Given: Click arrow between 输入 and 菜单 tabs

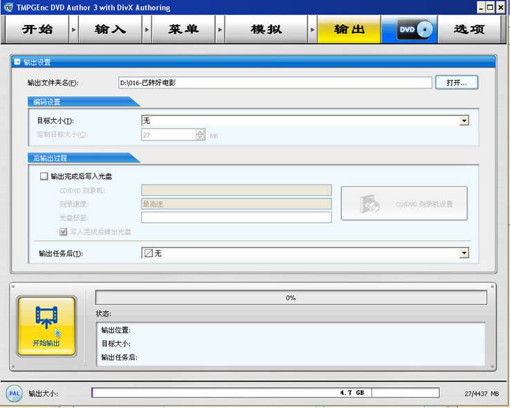Looking at the screenshot, I should coord(147,30).
